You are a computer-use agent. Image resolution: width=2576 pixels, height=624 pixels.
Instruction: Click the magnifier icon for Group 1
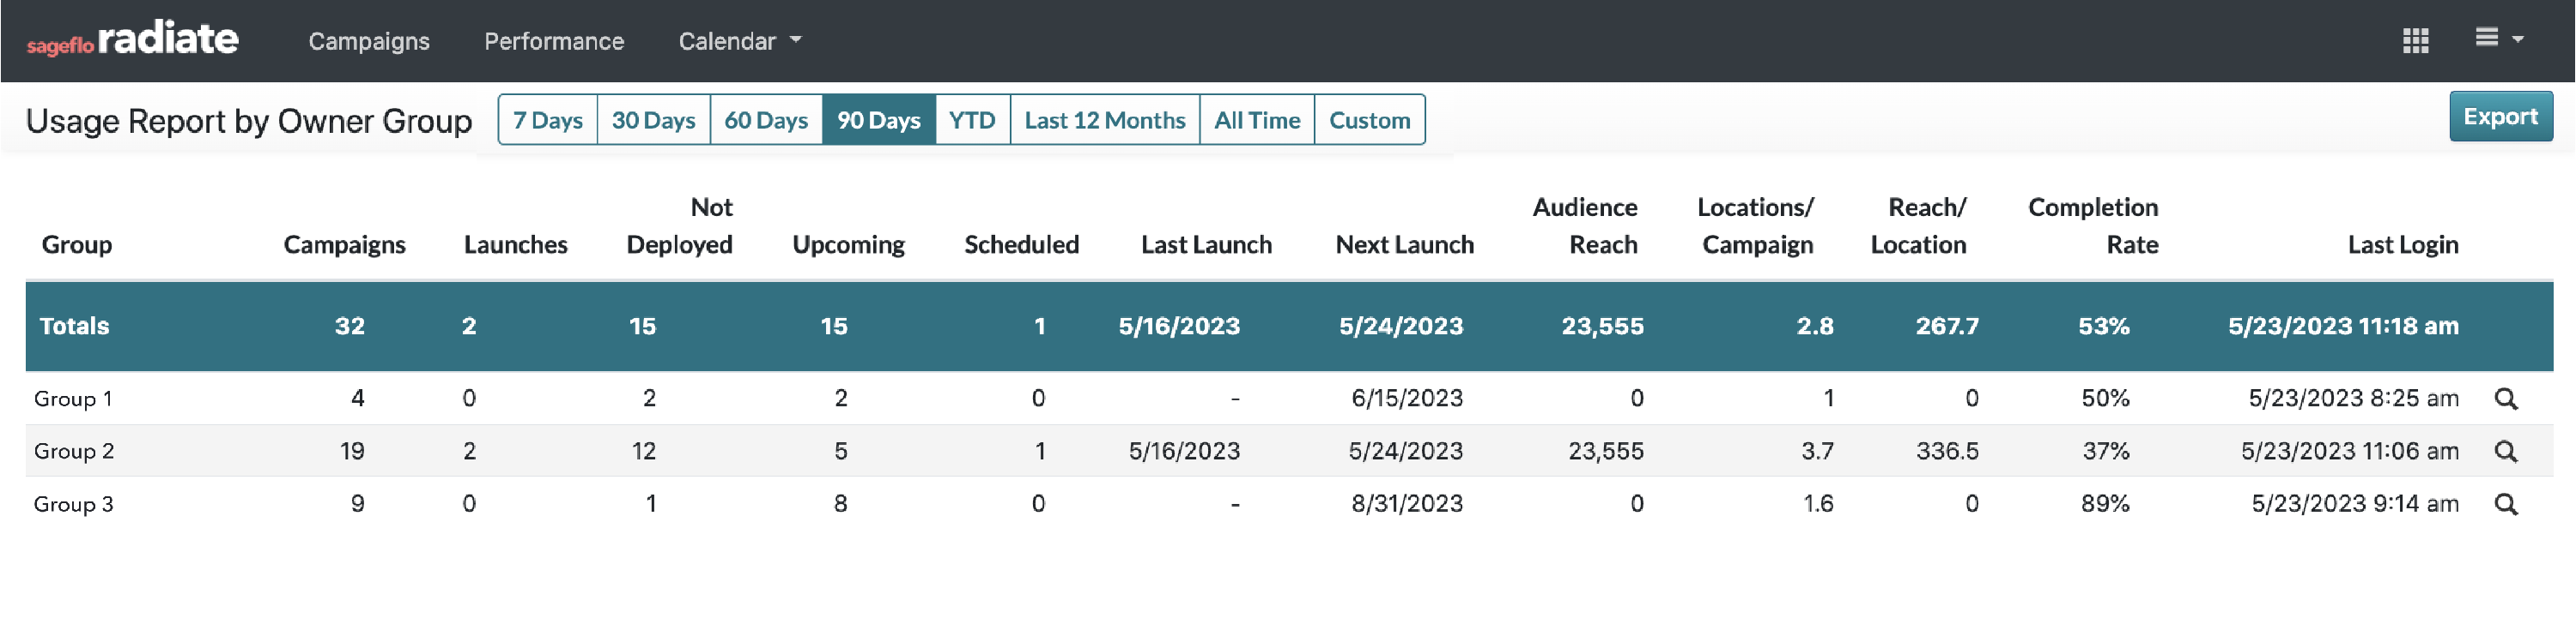pyautogui.click(x=2505, y=399)
